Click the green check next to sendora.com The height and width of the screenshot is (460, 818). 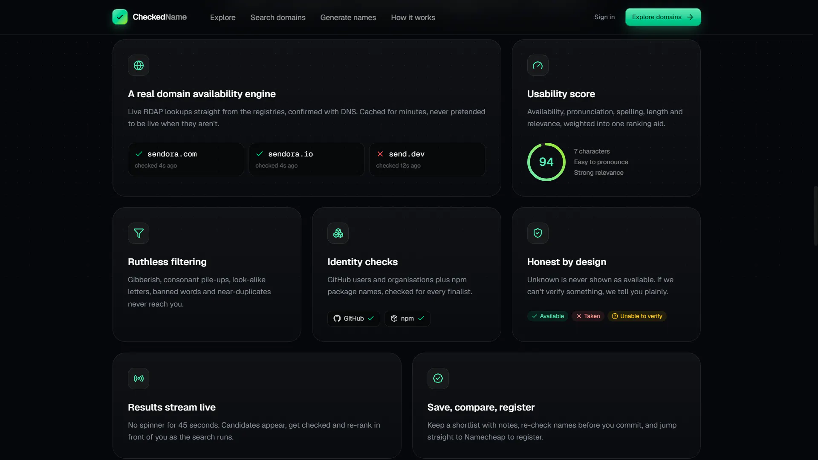coord(139,154)
